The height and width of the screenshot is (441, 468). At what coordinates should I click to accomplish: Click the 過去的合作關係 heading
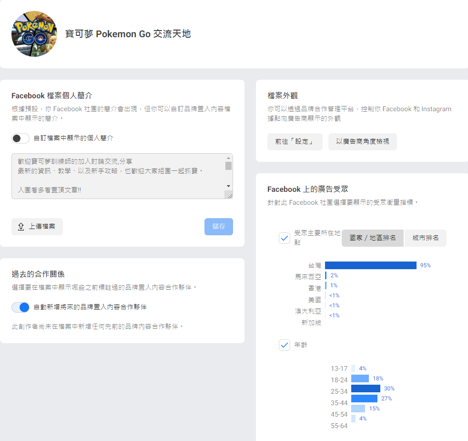[x=38, y=274]
